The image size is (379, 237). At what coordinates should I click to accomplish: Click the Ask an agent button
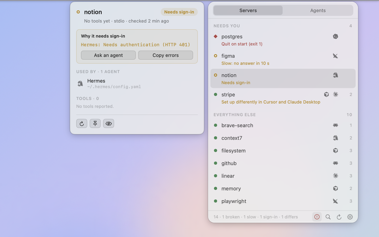tap(108, 55)
